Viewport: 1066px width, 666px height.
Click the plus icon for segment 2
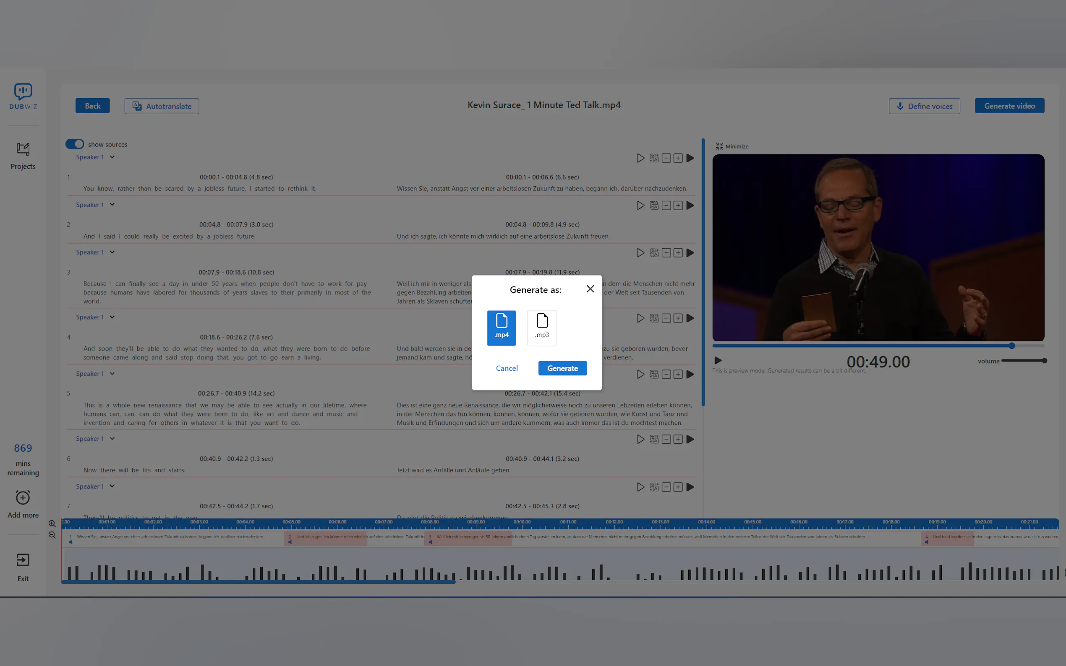point(678,206)
